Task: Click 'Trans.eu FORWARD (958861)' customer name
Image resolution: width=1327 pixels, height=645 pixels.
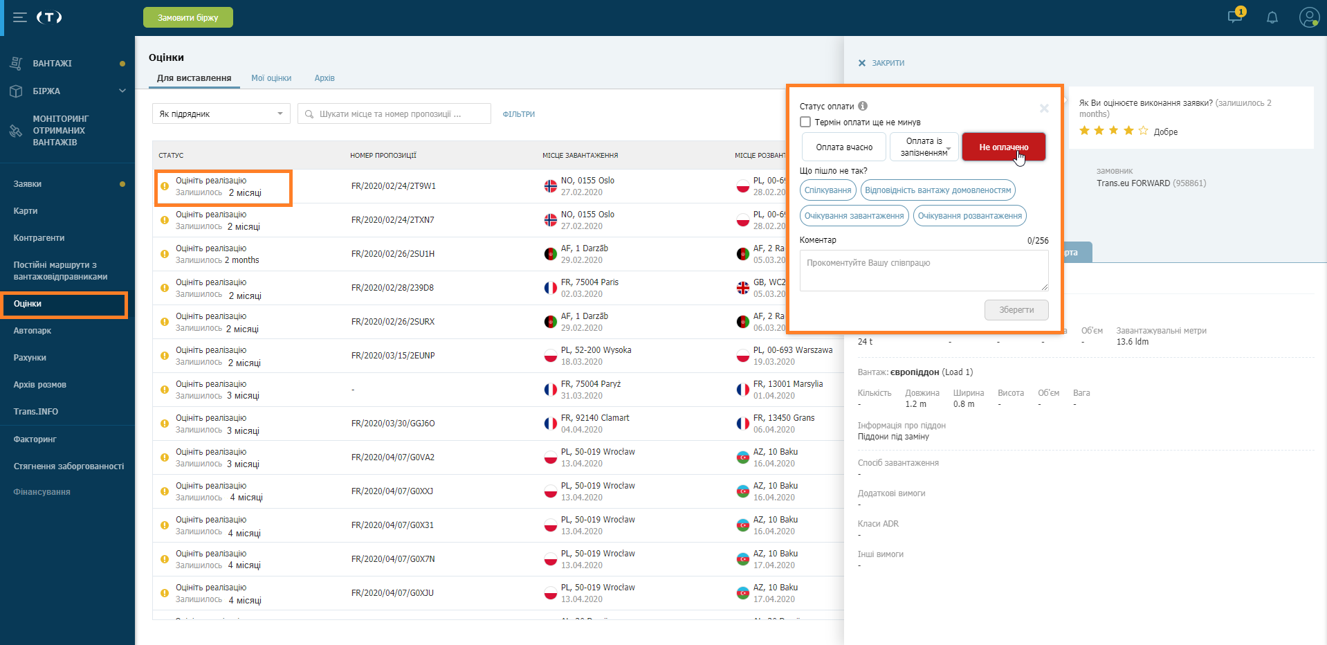Action: tap(1151, 183)
